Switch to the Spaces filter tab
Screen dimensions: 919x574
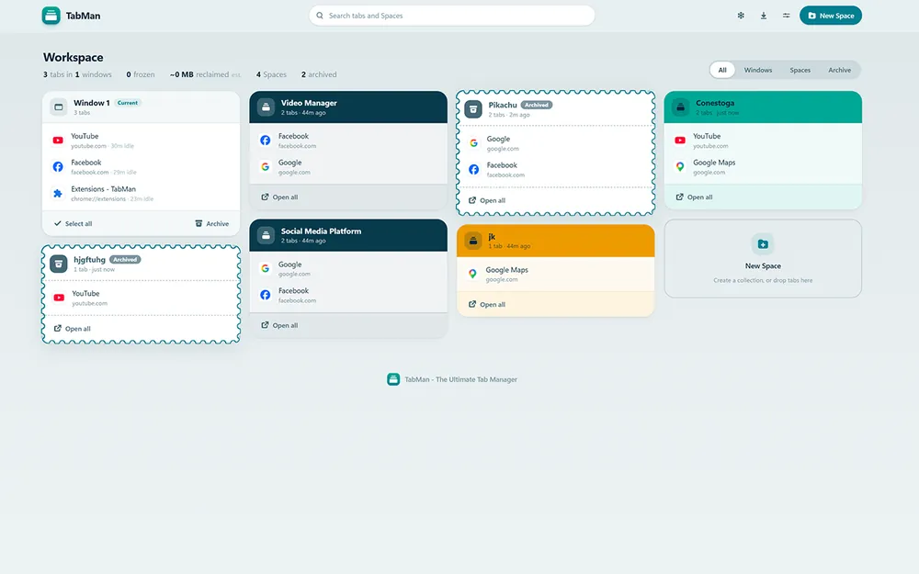tap(800, 70)
